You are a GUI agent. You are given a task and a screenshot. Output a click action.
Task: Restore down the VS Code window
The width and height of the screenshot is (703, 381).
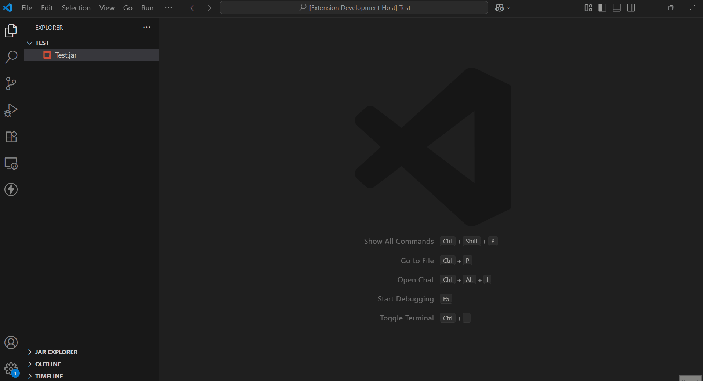pyautogui.click(x=671, y=8)
